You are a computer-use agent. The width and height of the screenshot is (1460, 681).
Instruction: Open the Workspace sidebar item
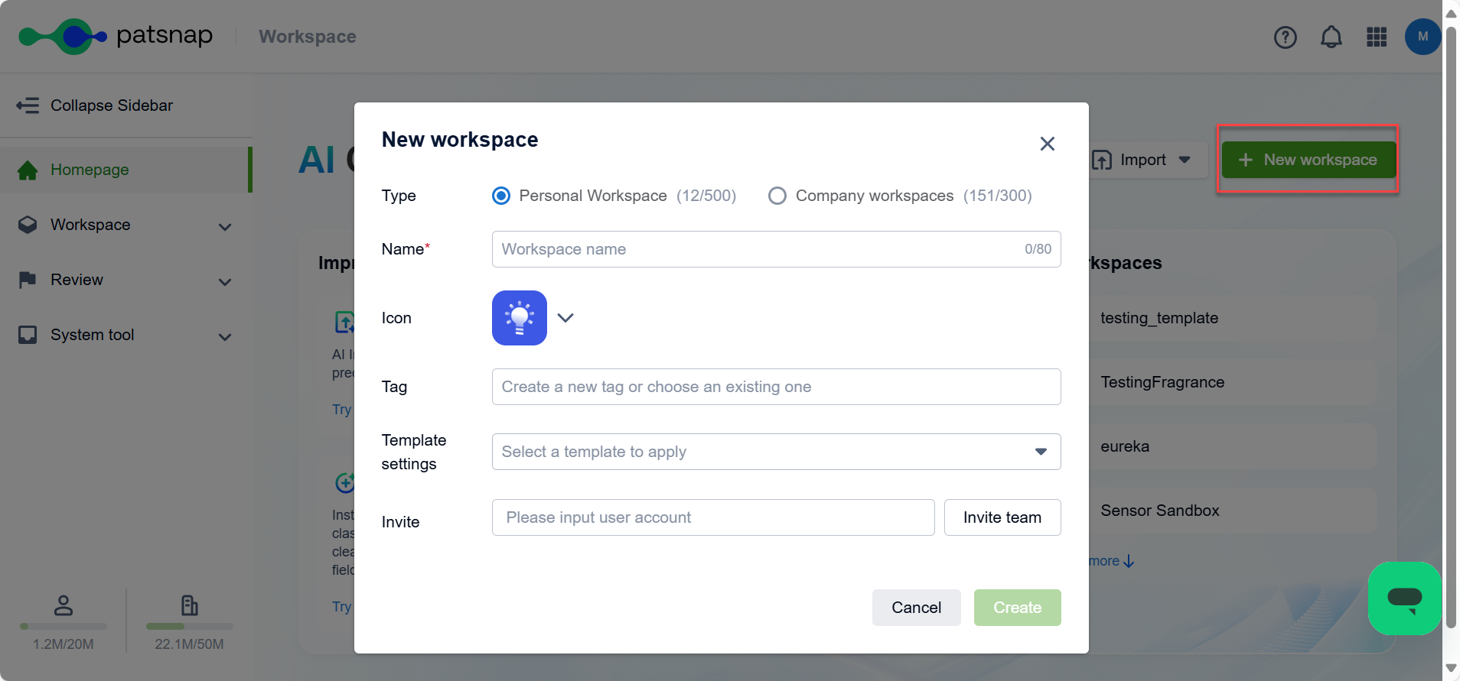click(90, 225)
